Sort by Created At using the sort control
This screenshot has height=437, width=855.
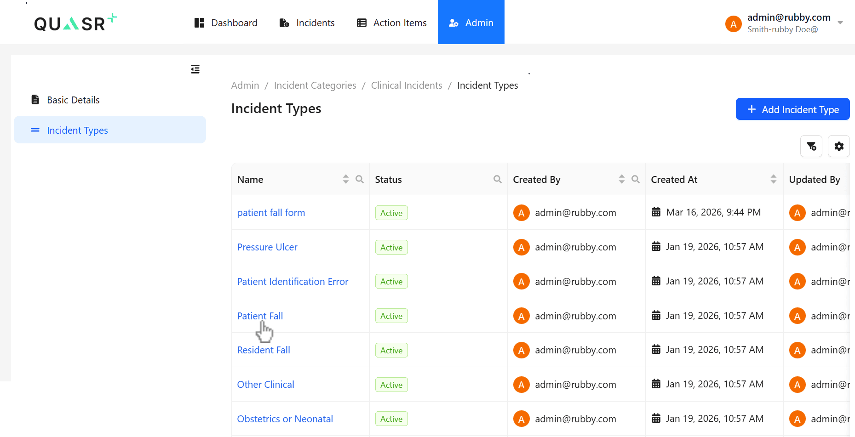click(774, 179)
